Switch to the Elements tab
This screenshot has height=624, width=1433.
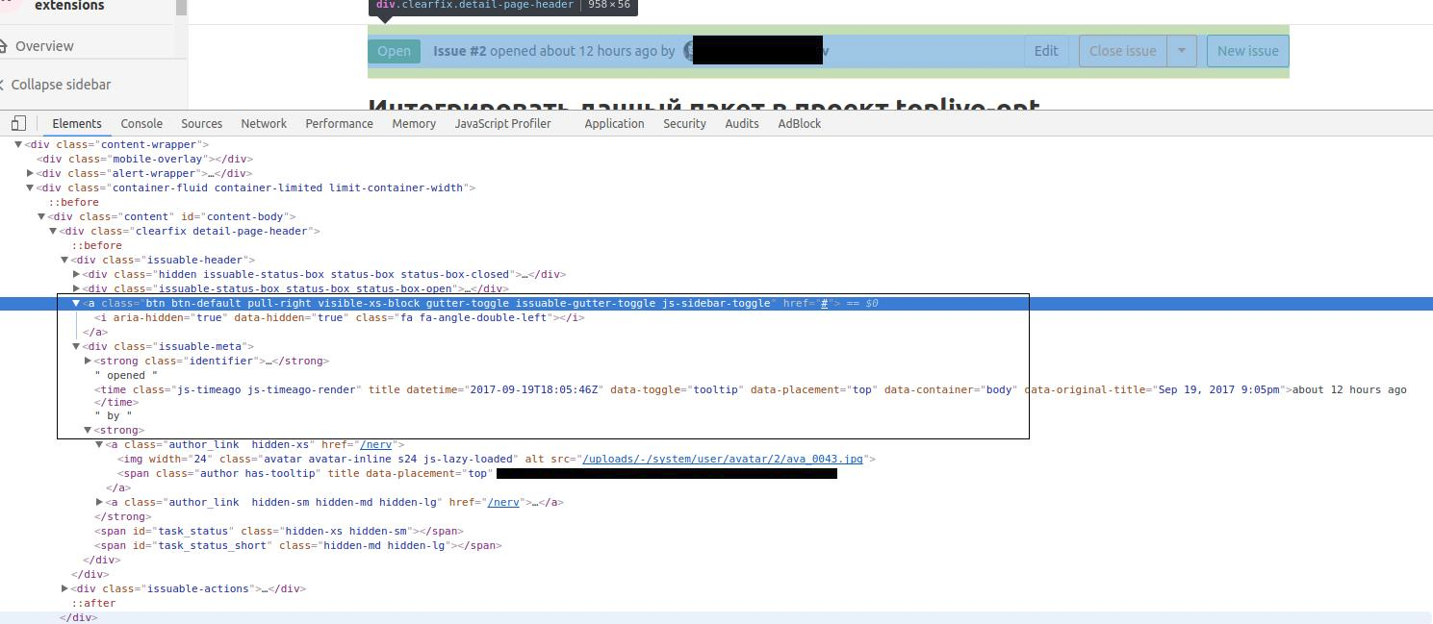pos(77,123)
